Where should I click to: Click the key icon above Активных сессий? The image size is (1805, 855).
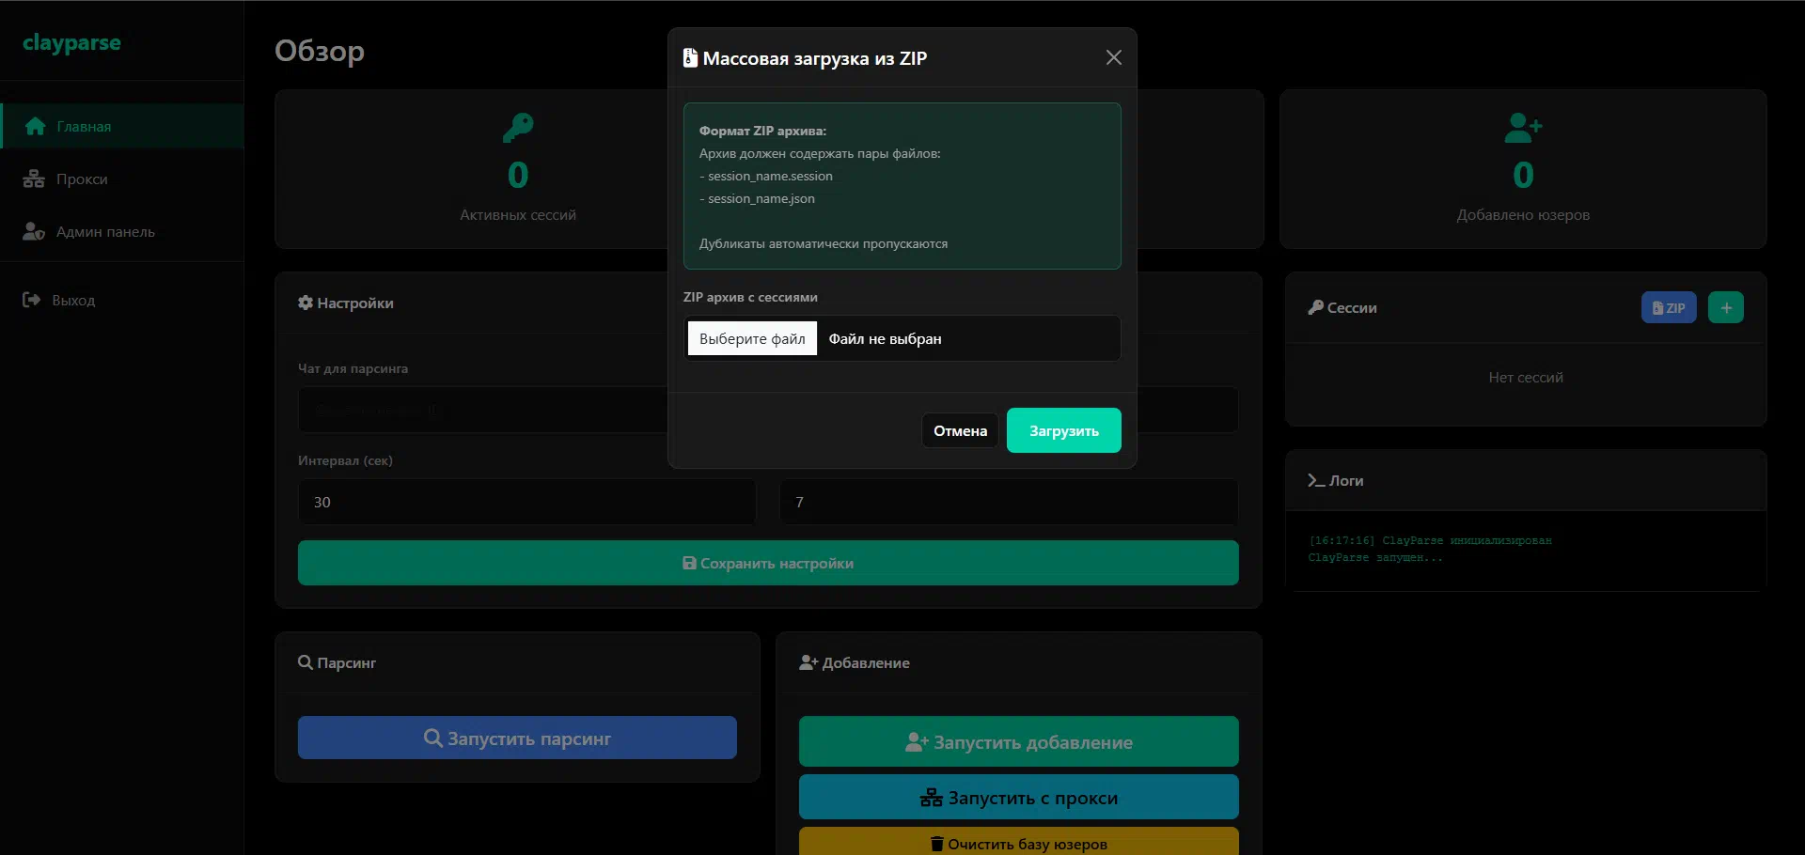[517, 127]
